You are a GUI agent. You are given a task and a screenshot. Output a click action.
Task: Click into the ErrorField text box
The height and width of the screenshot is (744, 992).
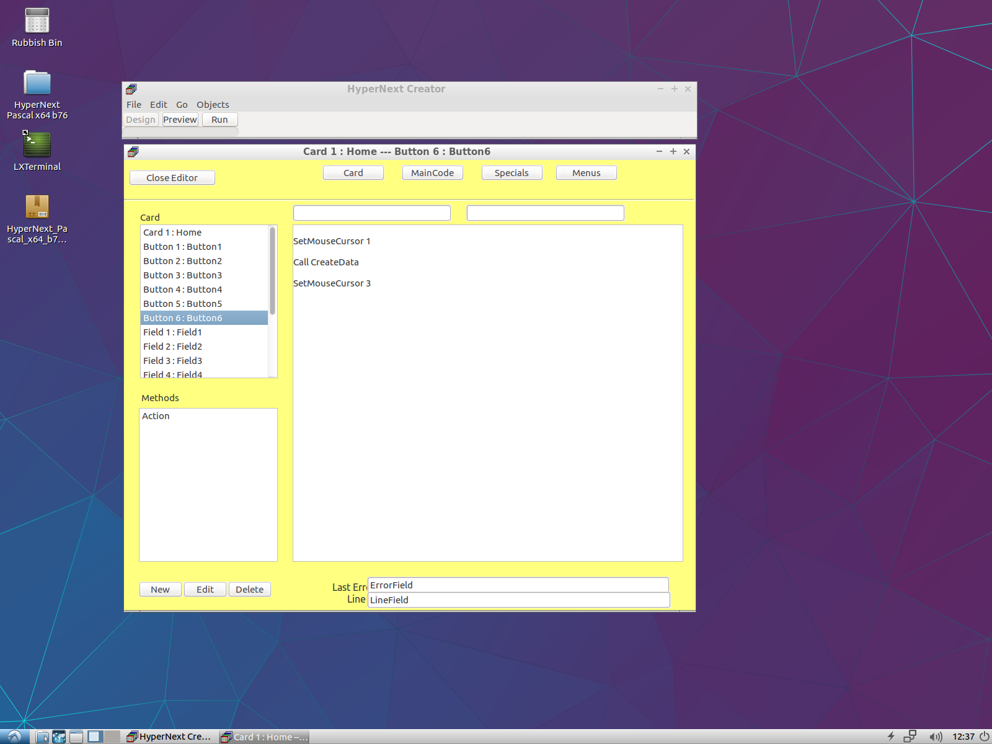pos(518,585)
